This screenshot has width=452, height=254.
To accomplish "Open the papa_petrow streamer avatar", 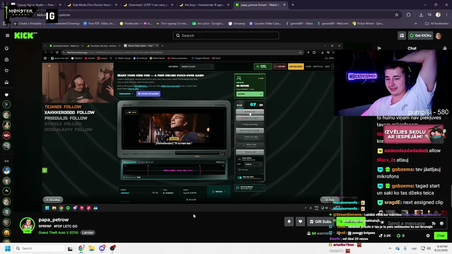I will point(27,225).
